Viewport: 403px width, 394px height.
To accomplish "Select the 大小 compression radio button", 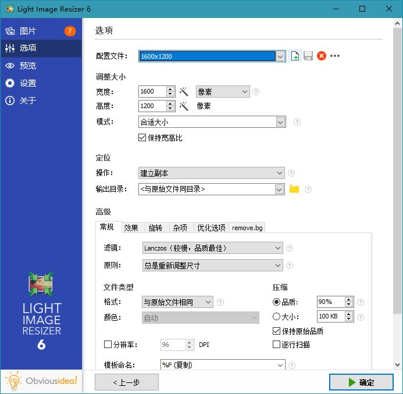I will pyautogui.click(x=276, y=317).
